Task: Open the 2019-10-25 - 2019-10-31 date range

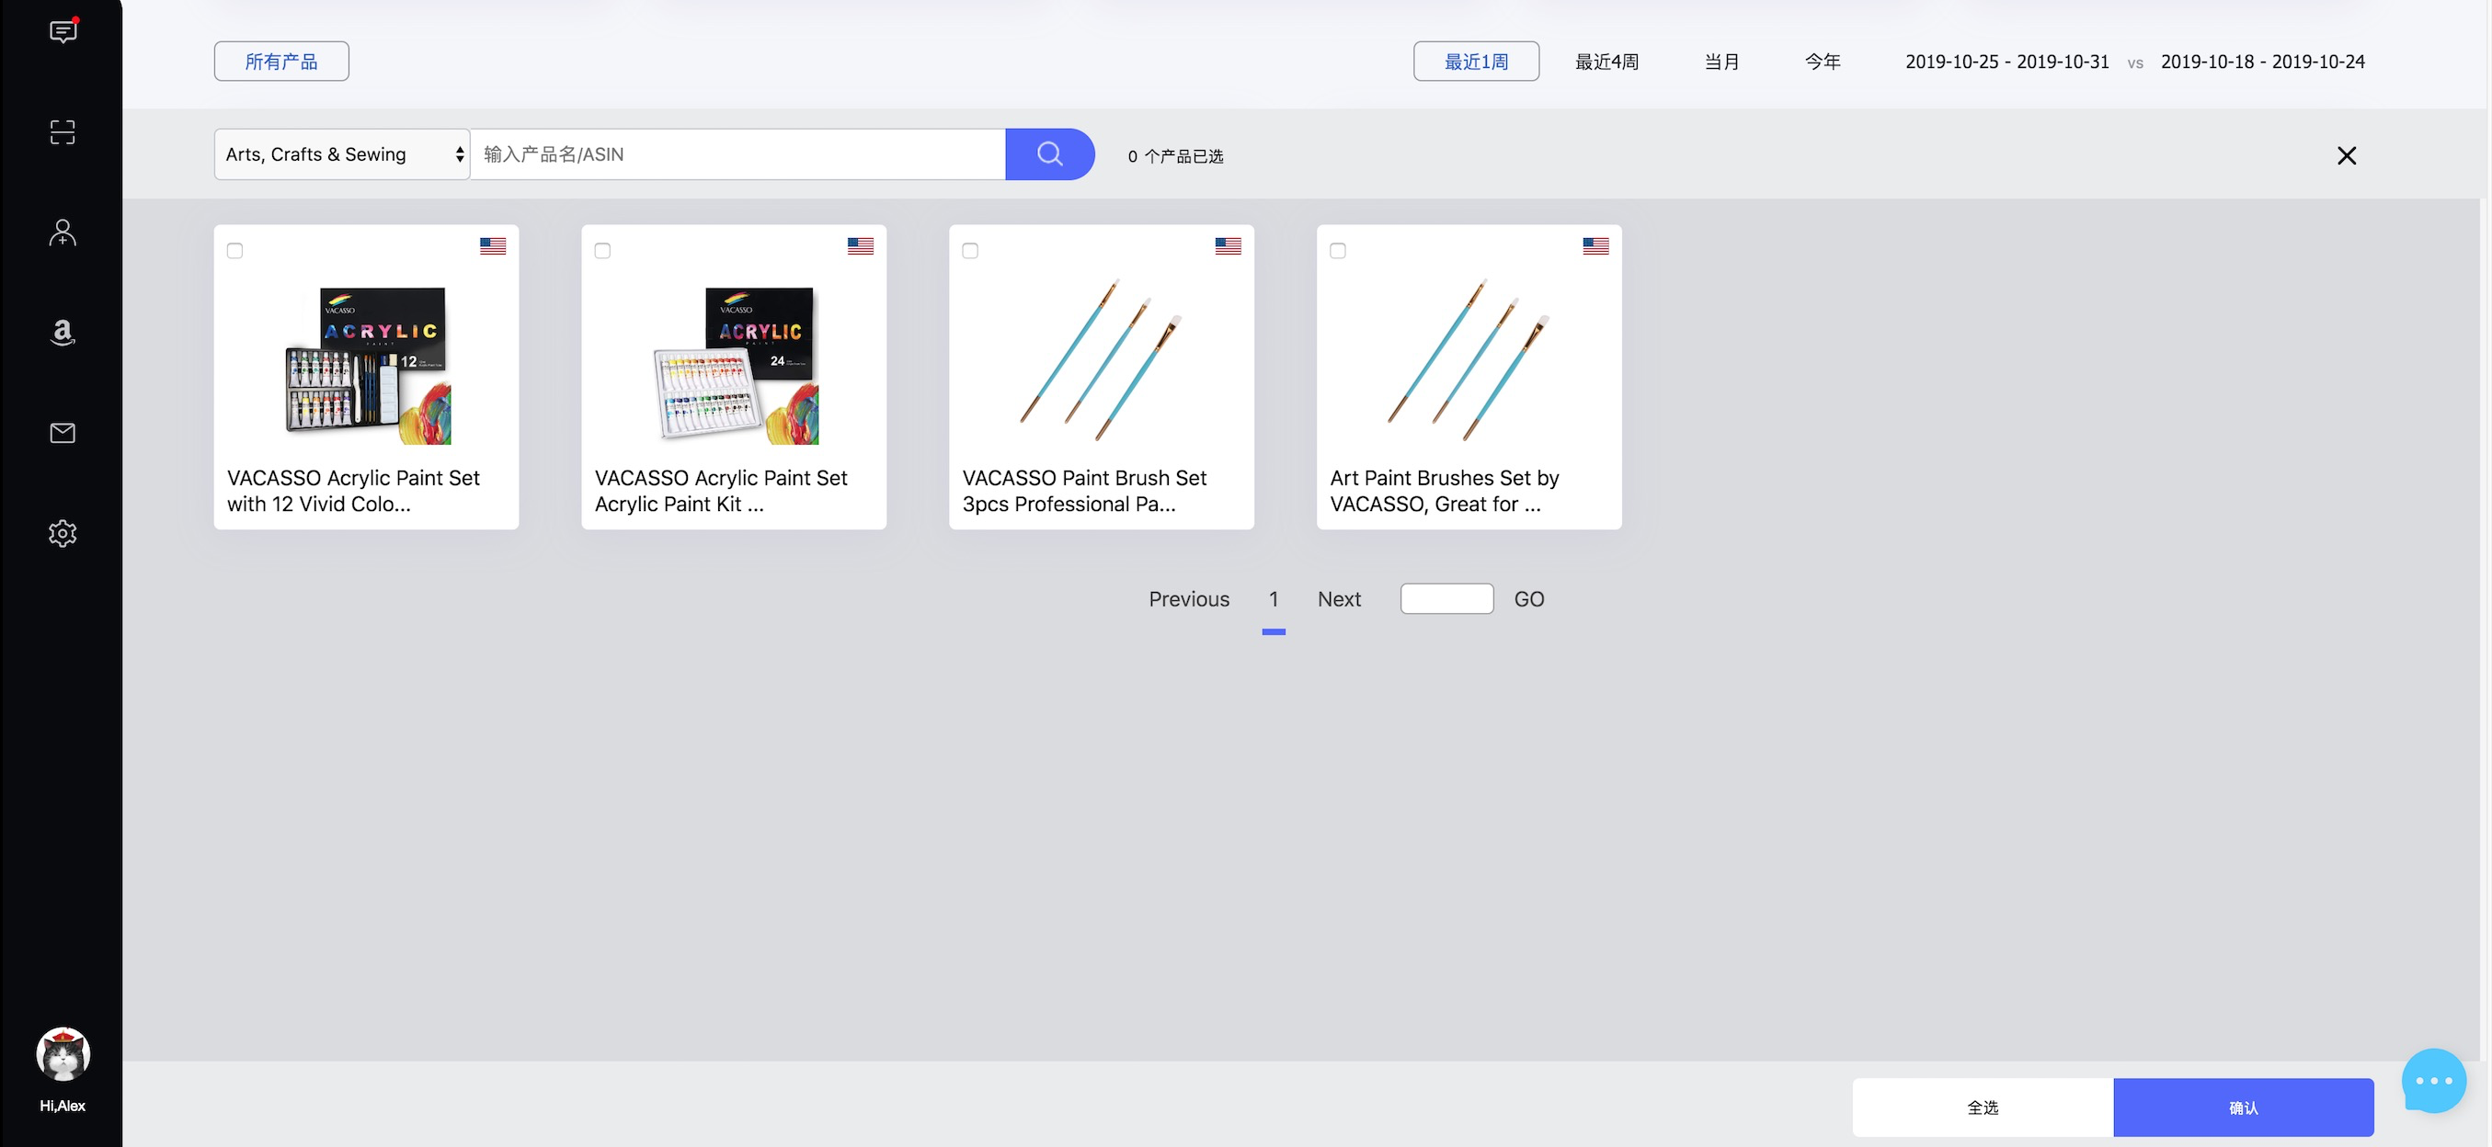Action: [2006, 61]
